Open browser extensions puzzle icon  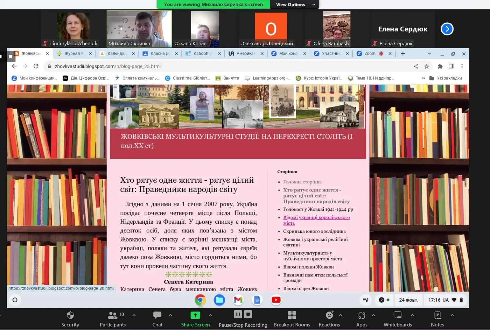(440, 66)
